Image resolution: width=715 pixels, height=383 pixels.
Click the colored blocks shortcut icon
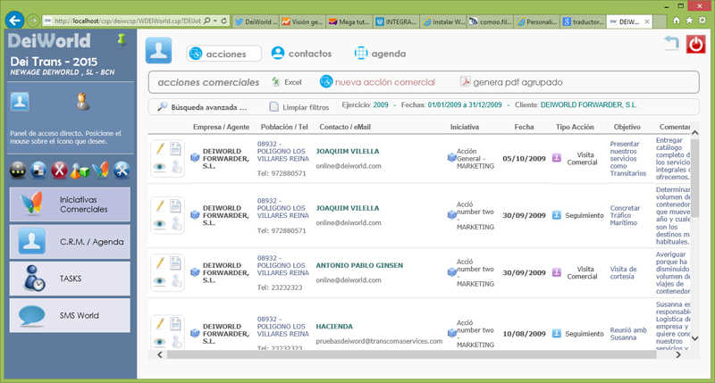coord(80,170)
